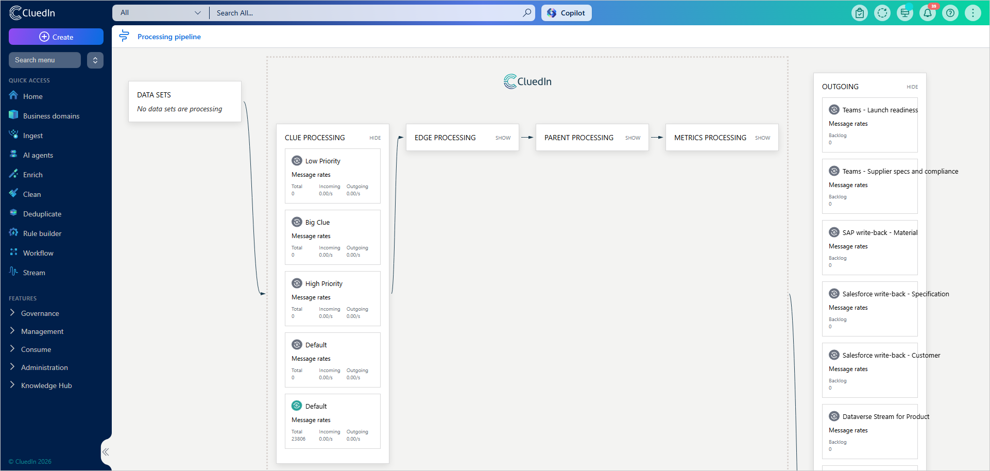This screenshot has width=990, height=471.
Task: Toggle the sidebar menu expand/collapse button
Action: pos(95,60)
